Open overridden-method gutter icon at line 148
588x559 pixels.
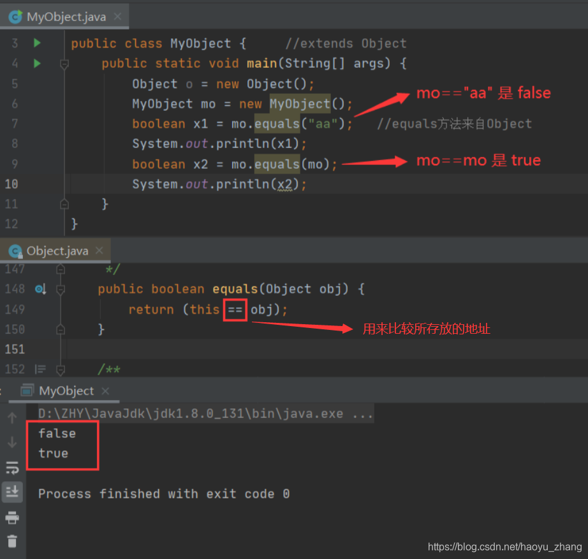click(x=41, y=289)
